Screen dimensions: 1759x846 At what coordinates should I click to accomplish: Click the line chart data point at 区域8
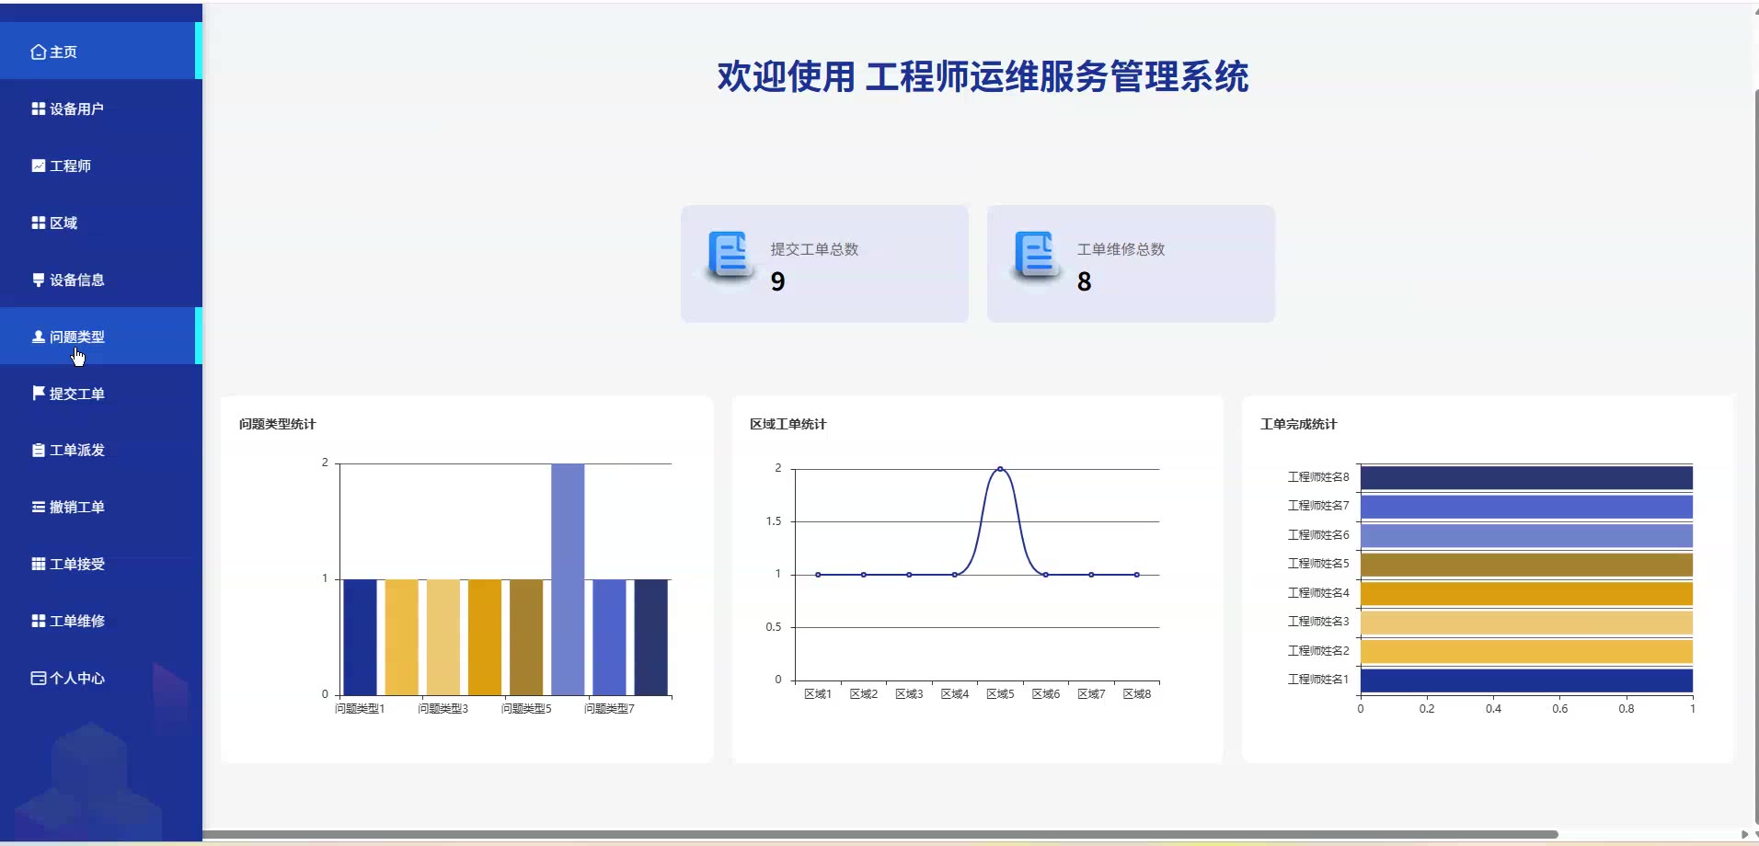point(1137,575)
